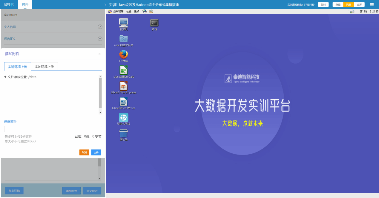Click the date and clock in top panel
The height and width of the screenshot is (198, 379).
(x=369, y=11)
